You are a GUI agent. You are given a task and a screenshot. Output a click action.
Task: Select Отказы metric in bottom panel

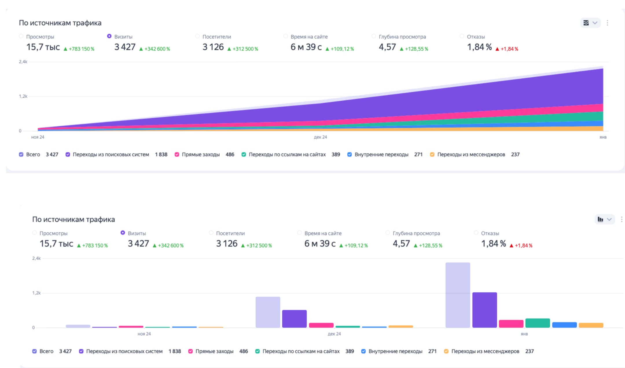pyautogui.click(x=476, y=233)
